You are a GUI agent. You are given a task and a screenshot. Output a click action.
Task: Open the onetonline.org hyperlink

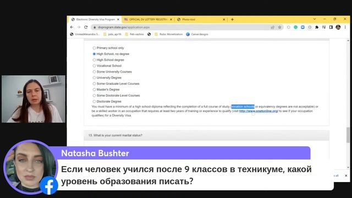coord(258,111)
